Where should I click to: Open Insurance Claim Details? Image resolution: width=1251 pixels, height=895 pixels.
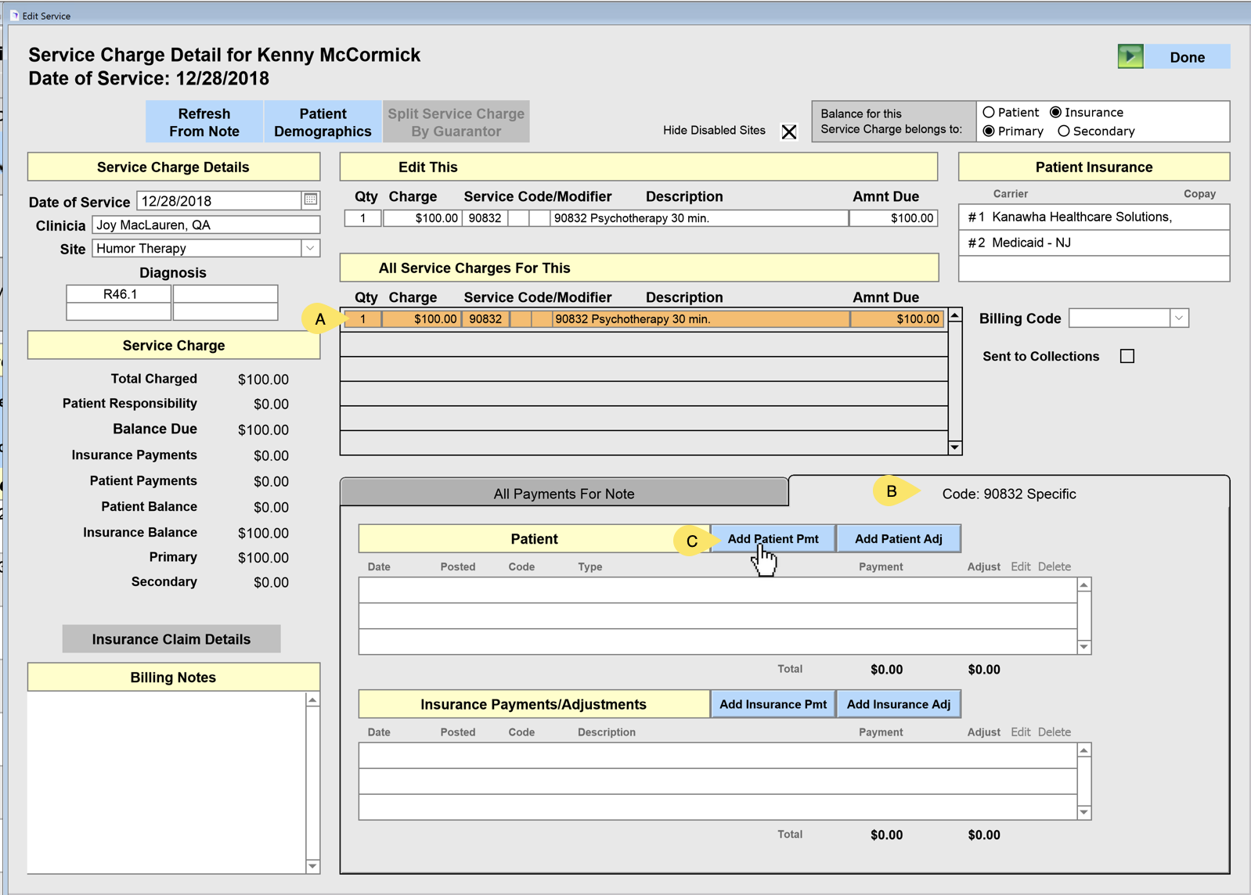171,639
